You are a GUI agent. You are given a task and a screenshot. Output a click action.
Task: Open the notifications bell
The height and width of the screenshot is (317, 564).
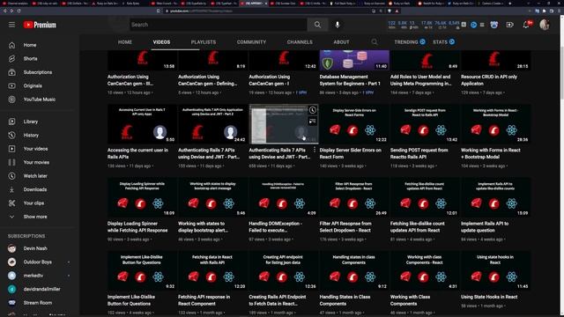pos(526,25)
